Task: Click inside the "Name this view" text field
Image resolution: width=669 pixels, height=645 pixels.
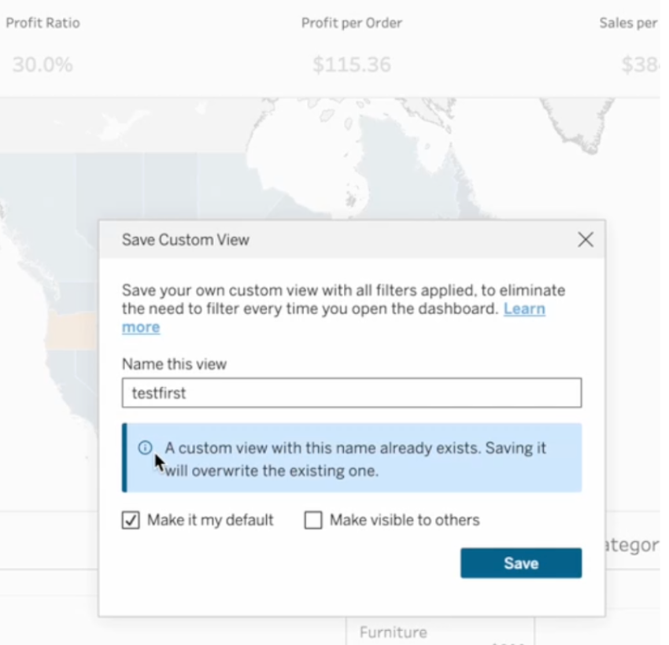Action: pyautogui.click(x=352, y=393)
